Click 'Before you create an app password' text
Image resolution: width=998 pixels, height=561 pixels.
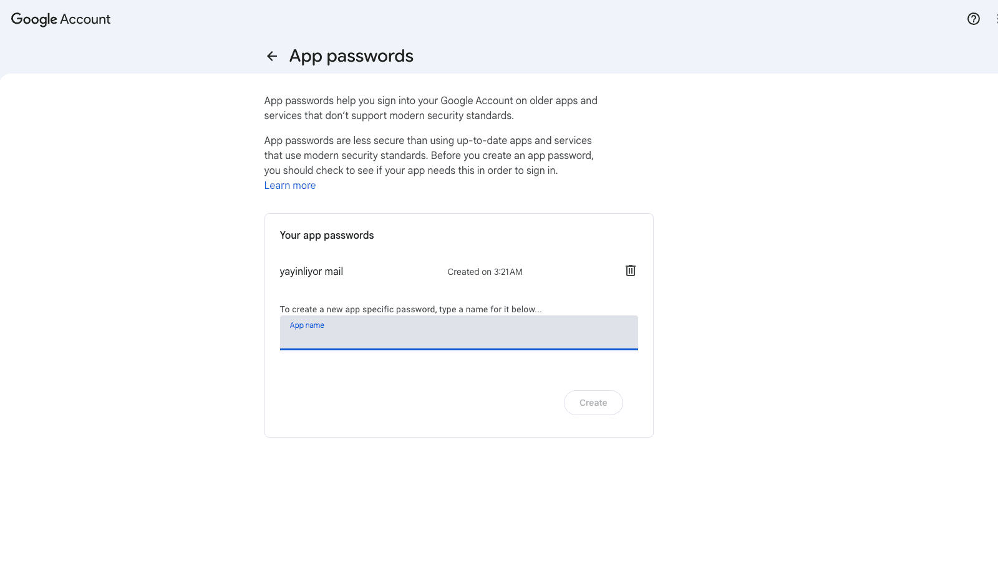[511, 155]
